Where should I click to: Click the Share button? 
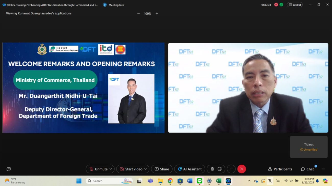click(x=162, y=169)
